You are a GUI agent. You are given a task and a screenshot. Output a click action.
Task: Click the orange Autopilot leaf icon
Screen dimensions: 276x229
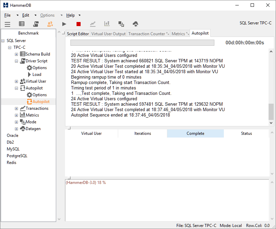click(29, 102)
